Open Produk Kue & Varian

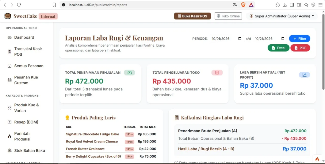coord(27,108)
